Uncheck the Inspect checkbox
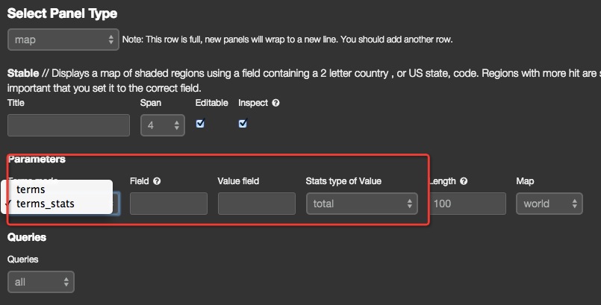This screenshot has width=601, height=305. pyautogui.click(x=243, y=124)
